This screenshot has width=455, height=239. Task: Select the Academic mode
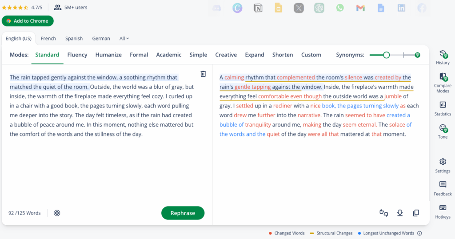[168, 55]
